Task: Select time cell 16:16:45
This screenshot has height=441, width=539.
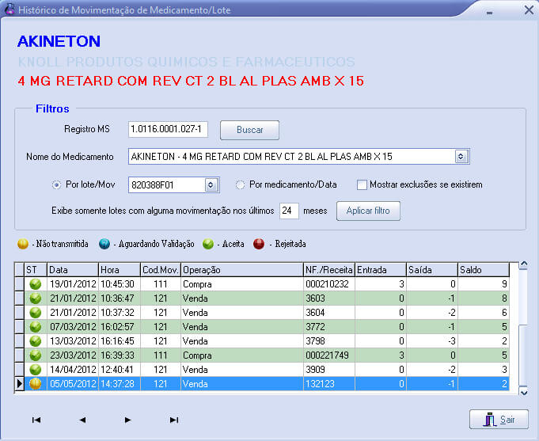Action: 120,341
